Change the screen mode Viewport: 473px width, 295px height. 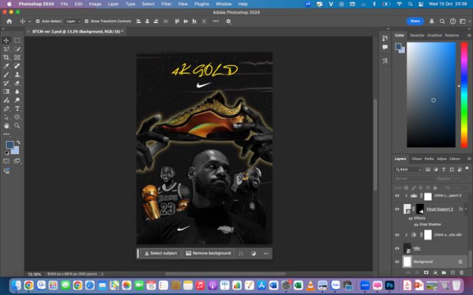pos(17,161)
